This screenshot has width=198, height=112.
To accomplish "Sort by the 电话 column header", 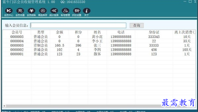I will coord(121,32).
